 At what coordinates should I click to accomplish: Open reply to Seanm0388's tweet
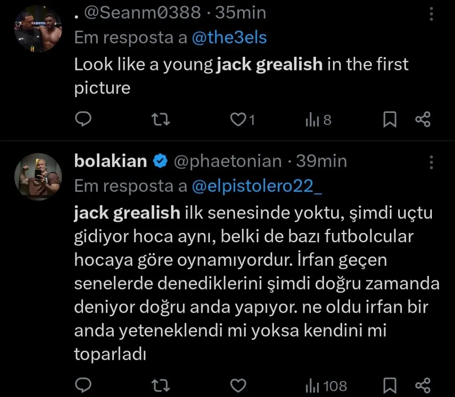84,119
